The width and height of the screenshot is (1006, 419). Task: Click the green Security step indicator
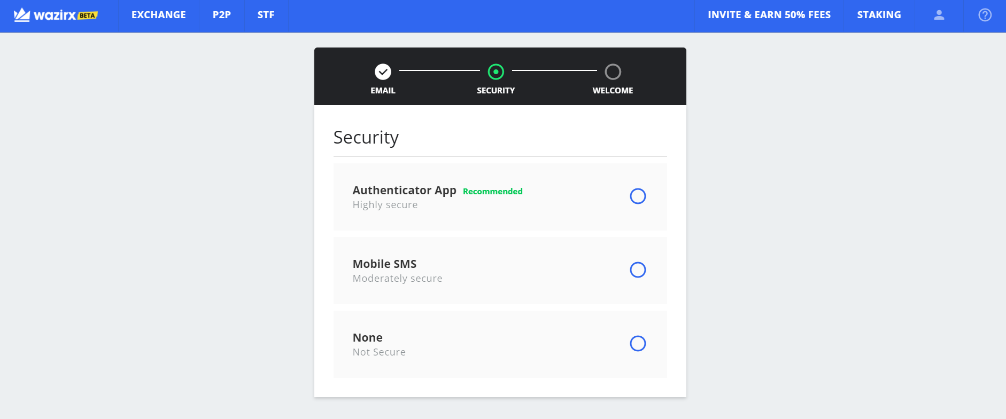click(x=496, y=72)
